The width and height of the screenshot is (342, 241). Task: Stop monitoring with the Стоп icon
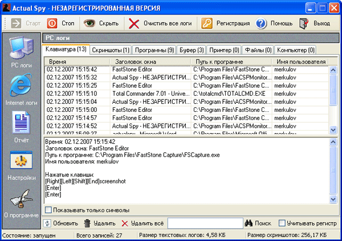(x=52, y=23)
